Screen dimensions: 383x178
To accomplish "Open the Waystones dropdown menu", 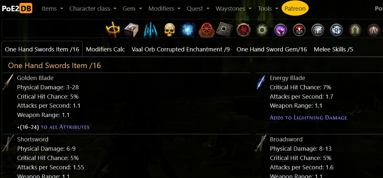I will pyautogui.click(x=234, y=8).
